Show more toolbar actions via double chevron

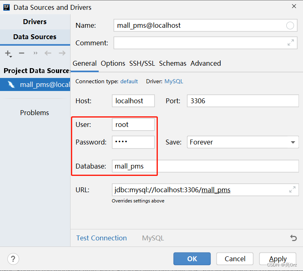tap(35, 53)
